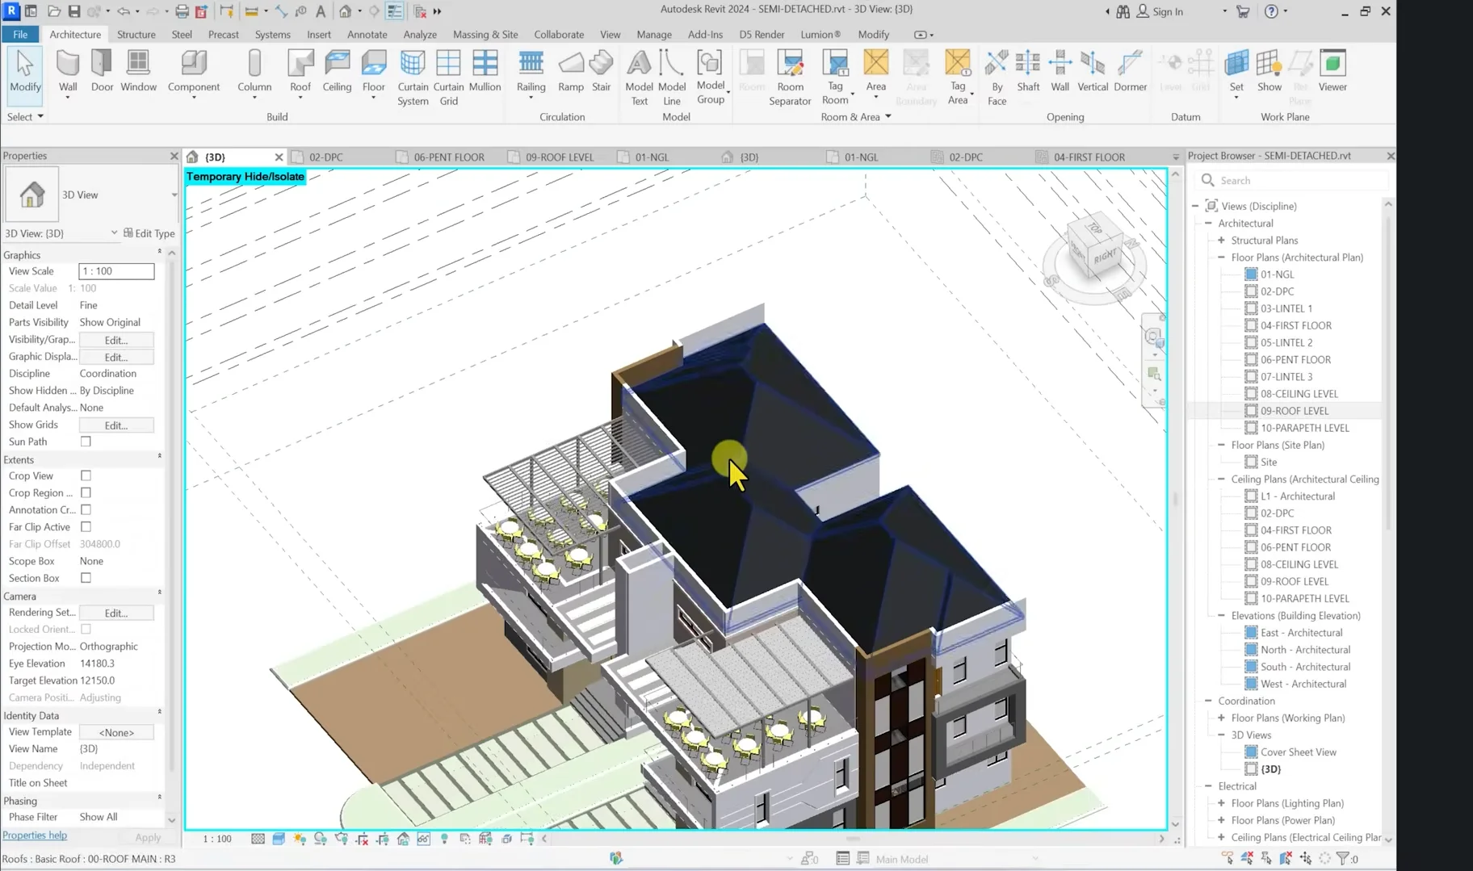Enable the Far Clip Active checkbox

click(86, 526)
